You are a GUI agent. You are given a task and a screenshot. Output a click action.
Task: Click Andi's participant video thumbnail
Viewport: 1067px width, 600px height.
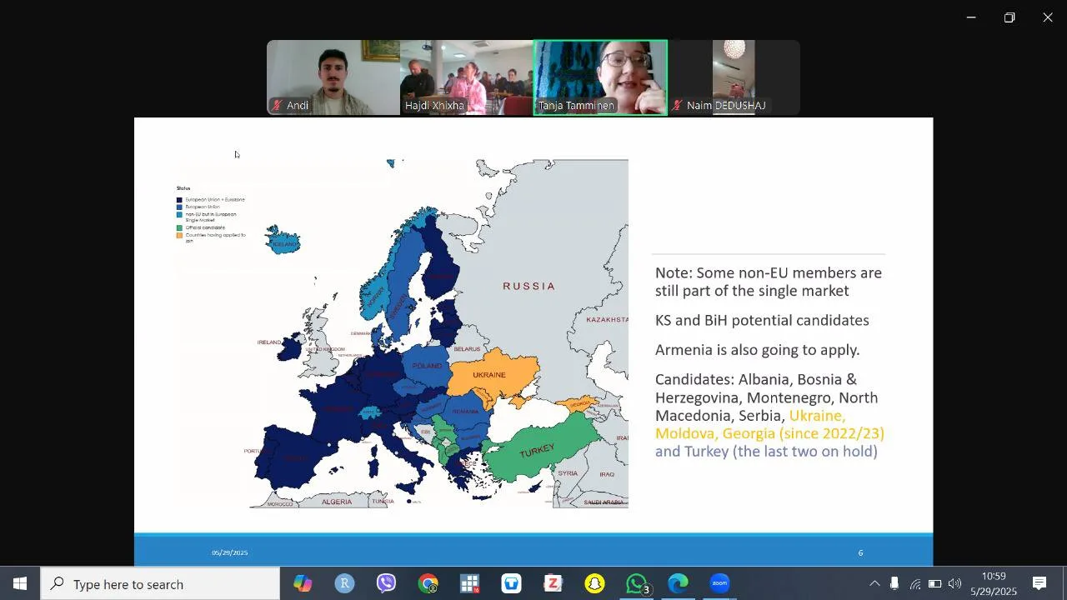[333, 77]
